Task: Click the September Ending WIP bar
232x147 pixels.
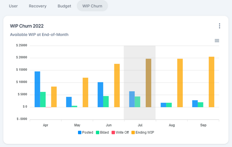Action: click(x=211, y=82)
